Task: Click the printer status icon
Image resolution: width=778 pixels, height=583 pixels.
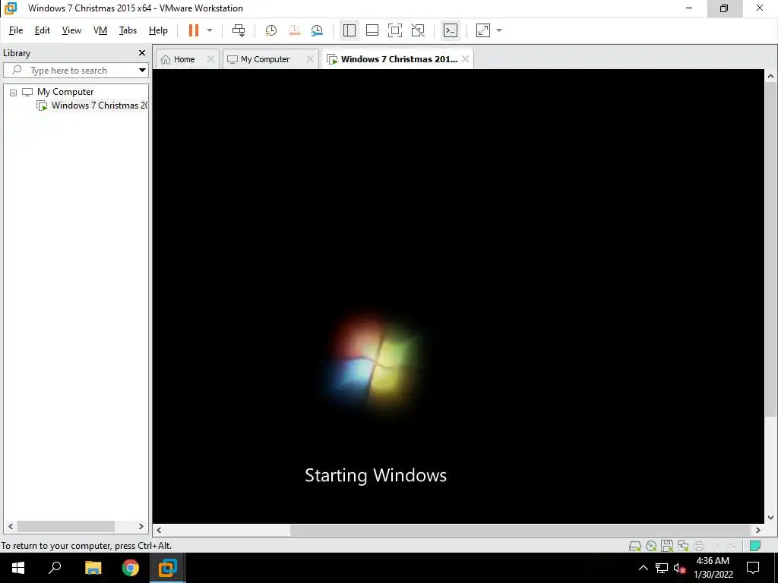Action: [x=699, y=547]
